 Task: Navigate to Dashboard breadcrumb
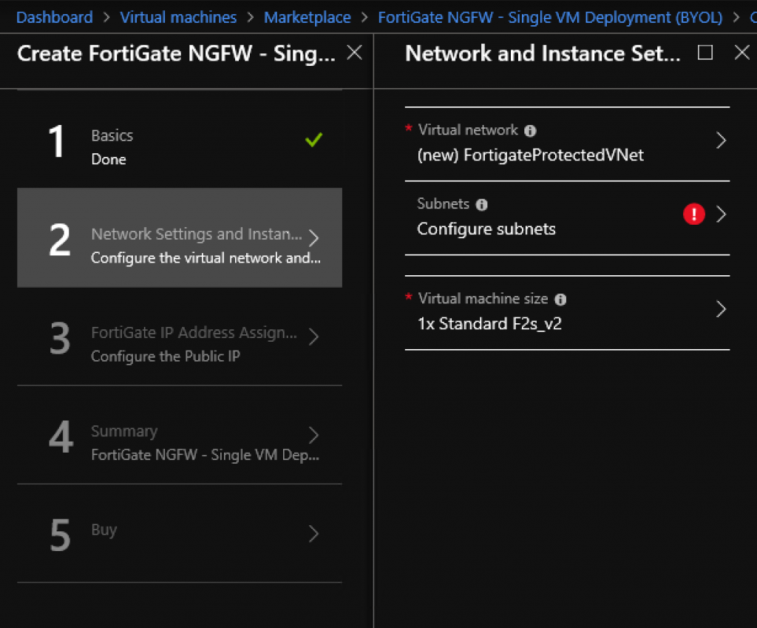55,18
